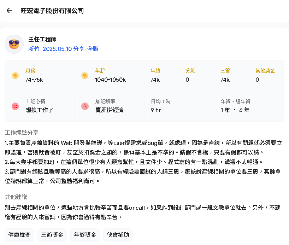Go back using the left arrow icon

[x=9, y=11]
